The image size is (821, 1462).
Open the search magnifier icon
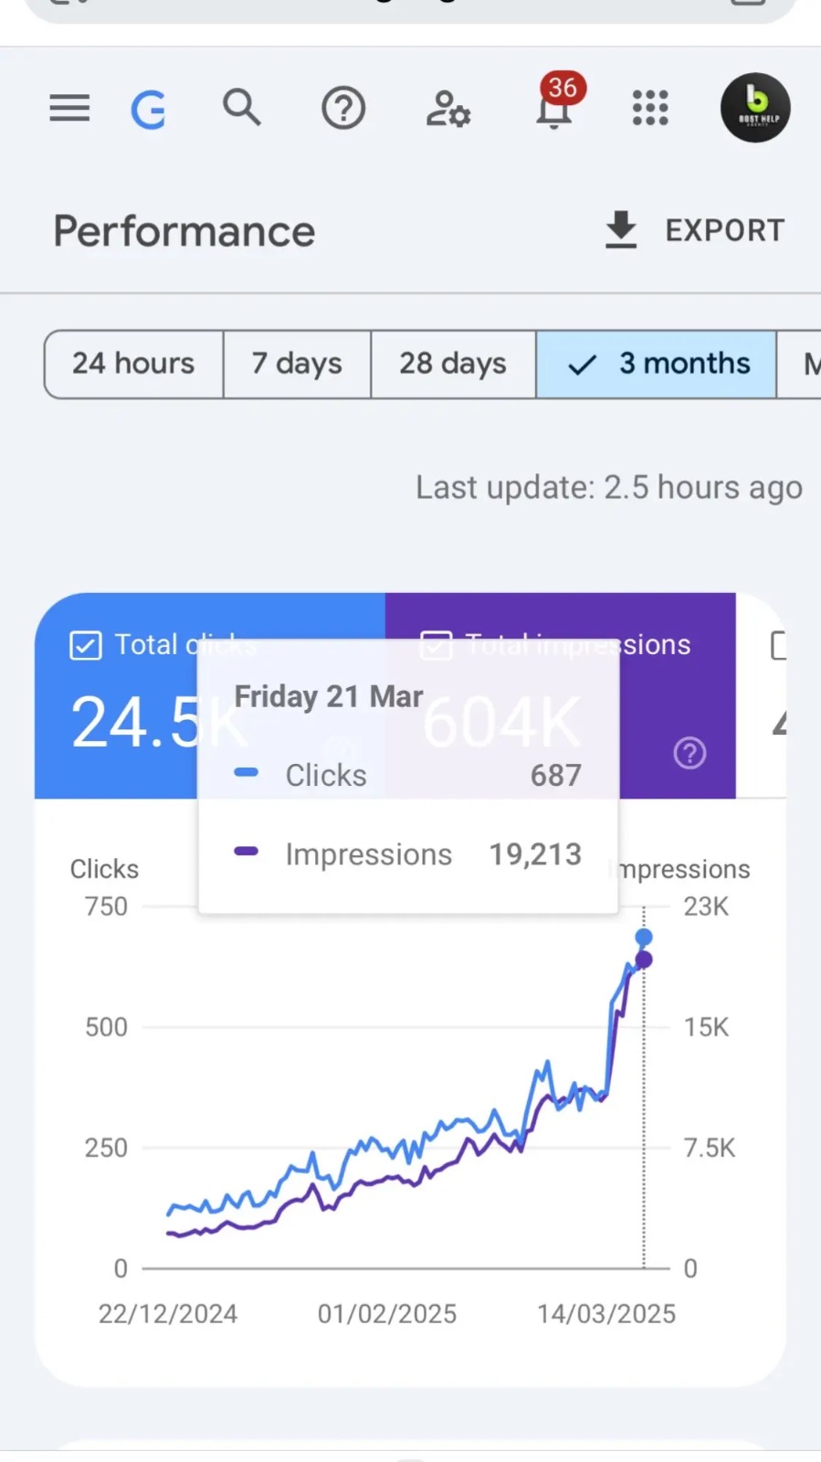click(242, 108)
